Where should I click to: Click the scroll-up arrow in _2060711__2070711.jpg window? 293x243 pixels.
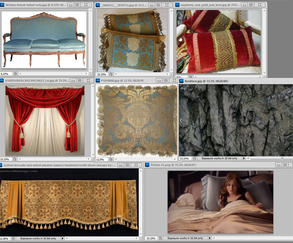point(172,10)
